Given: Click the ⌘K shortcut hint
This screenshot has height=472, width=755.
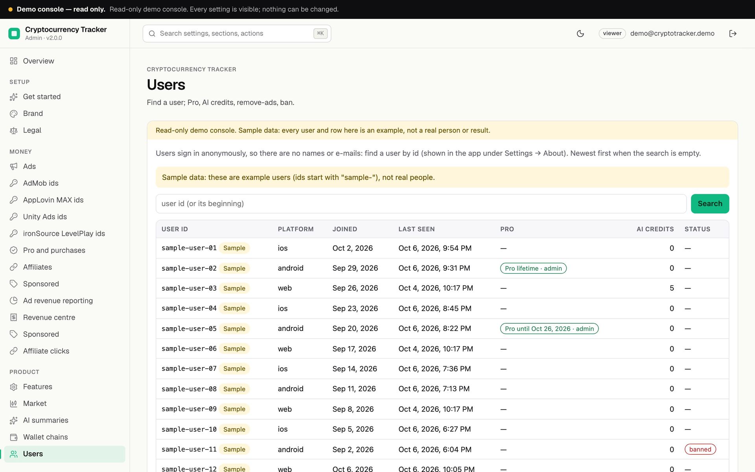Looking at the screenshot, I should click(320, 33).
